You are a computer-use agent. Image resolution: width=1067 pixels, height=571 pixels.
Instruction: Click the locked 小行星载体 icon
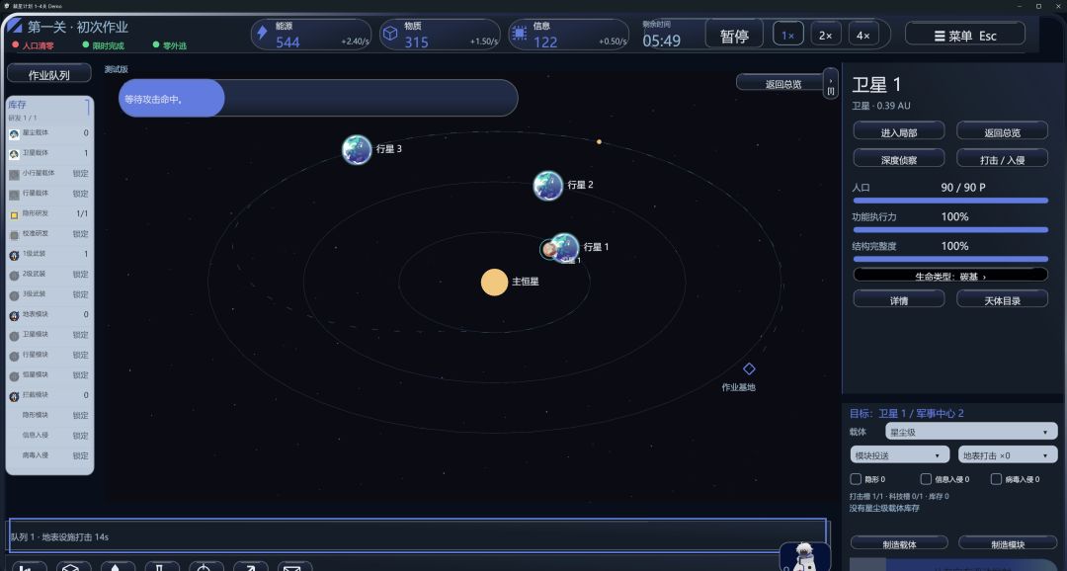14,175
